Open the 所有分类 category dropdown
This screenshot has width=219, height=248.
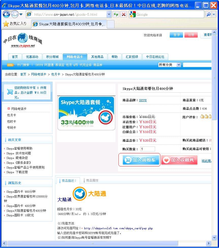click(169, 65)
